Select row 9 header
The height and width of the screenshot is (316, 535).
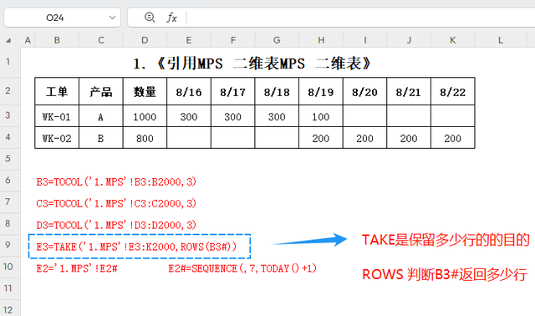[x=8, y=245]
